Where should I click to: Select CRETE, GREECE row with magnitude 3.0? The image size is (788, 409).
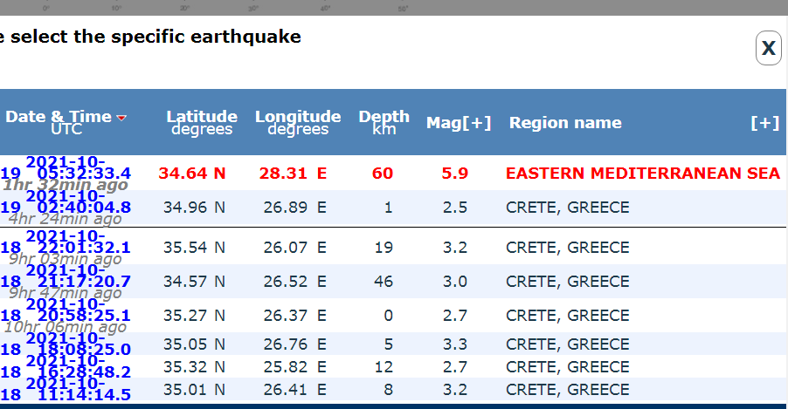click(567, 282)
